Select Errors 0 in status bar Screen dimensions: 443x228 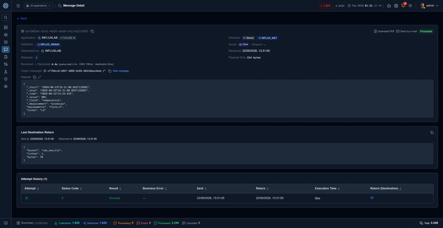144,223
